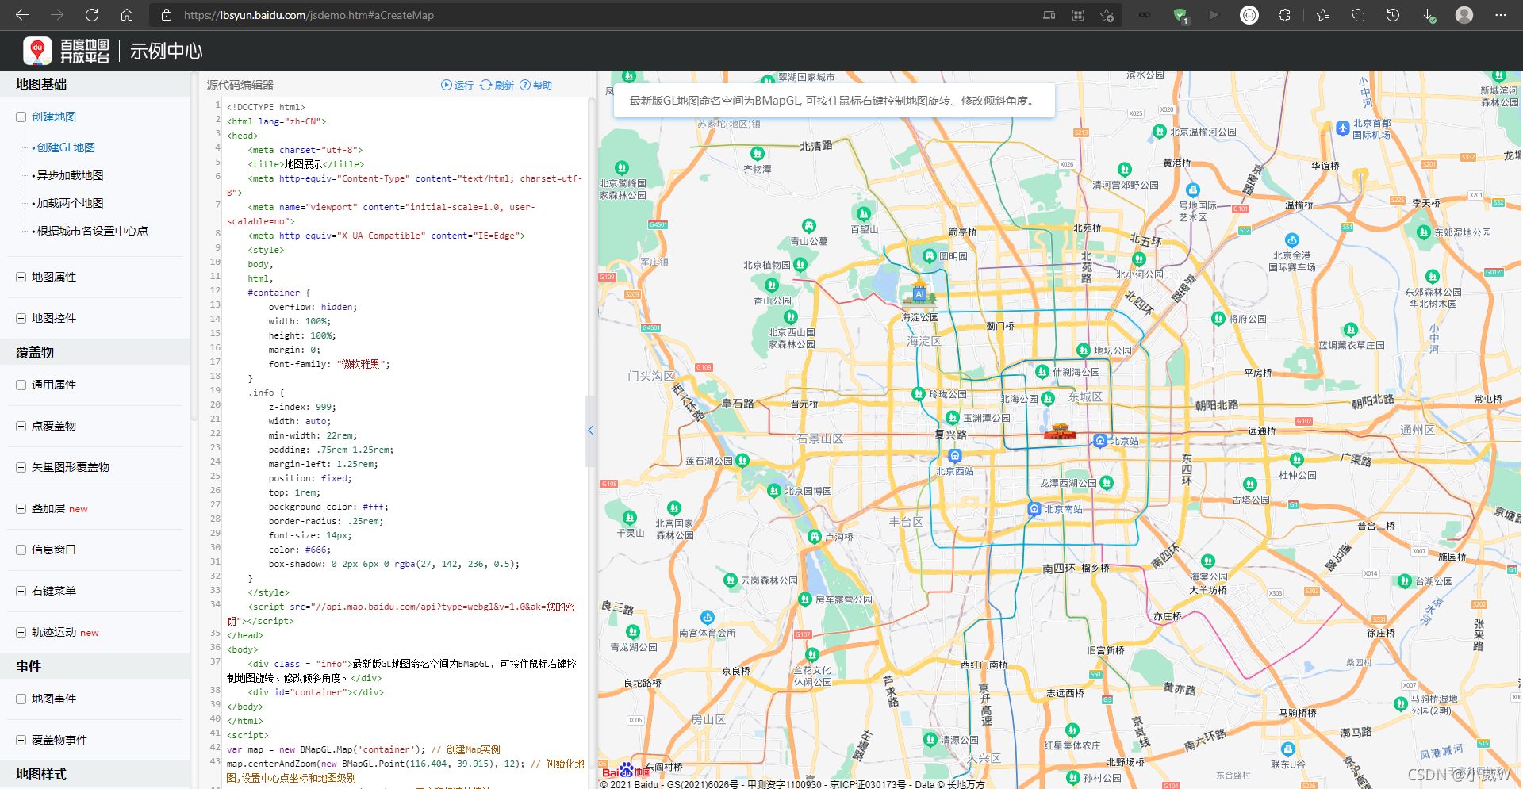Select 根据城市名设置中心点 example

pos(92,231)
